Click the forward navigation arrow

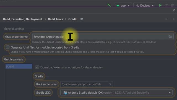173,19
